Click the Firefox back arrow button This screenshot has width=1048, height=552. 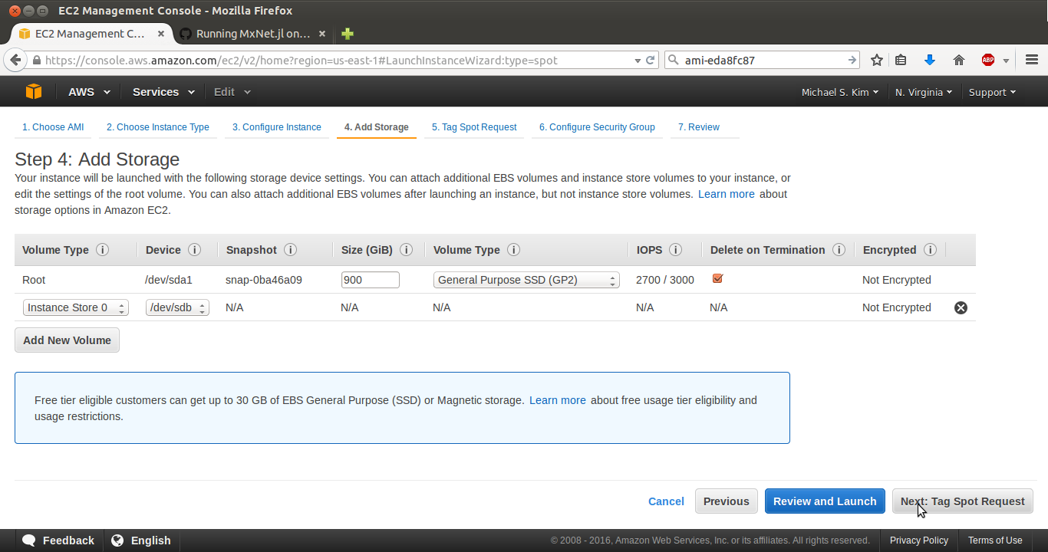[15, 60]
